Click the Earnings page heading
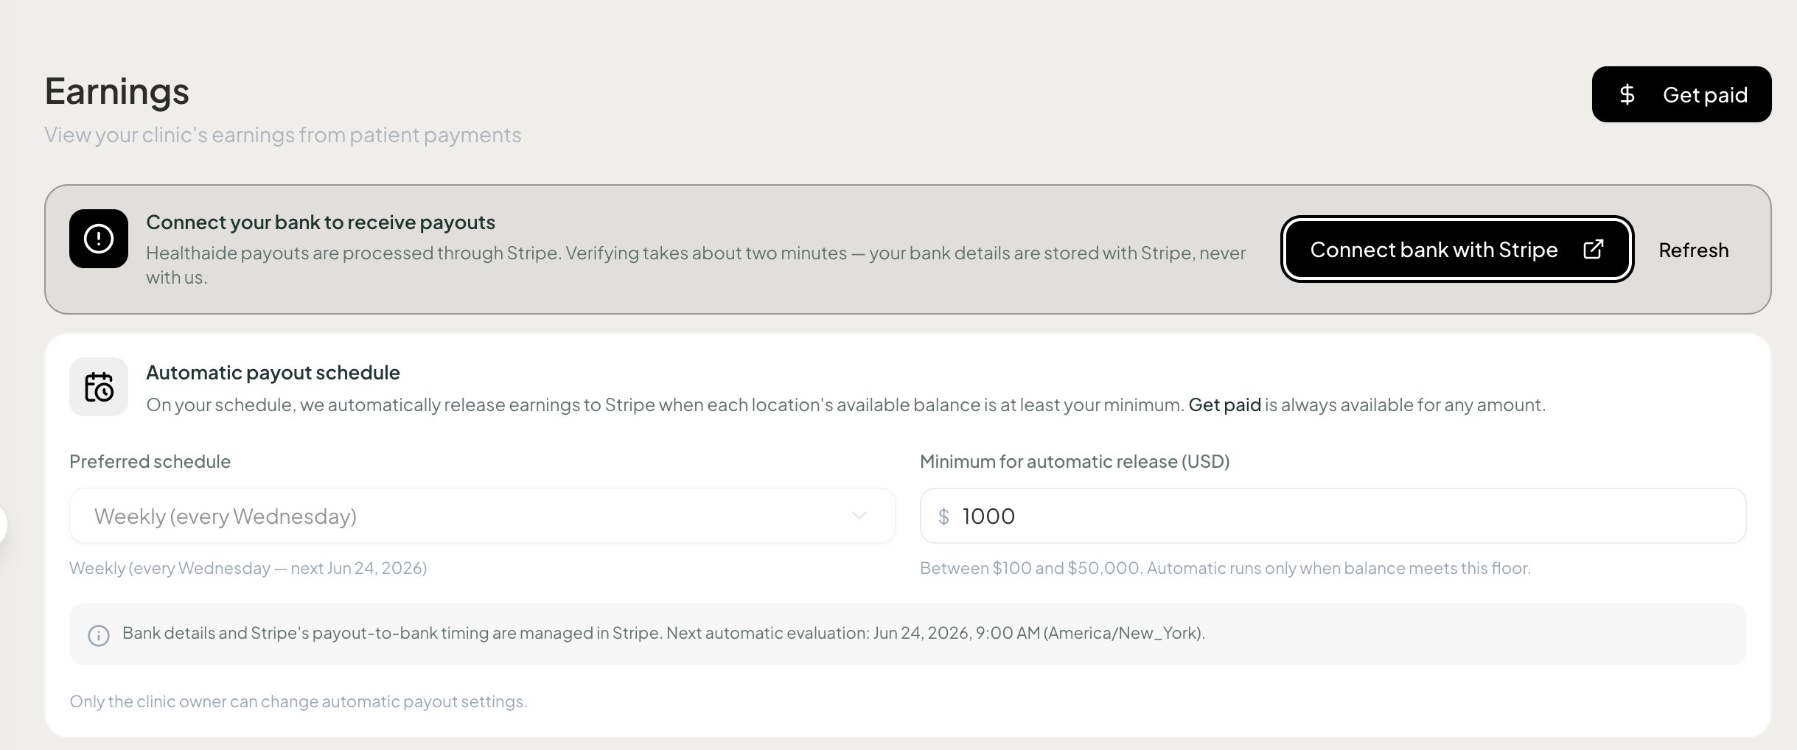This screenshot has height=750, width=1797. (x=116, y=91)
